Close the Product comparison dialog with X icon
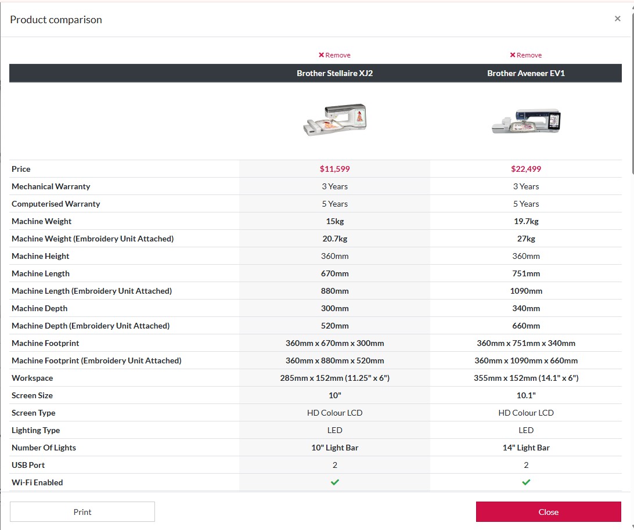The width and height of the screenshot is (634, 530). 617,19
